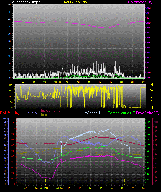Click hour 12 under the bottom chart
This screenshot has width=161, height=192.
tap(80, 188)
